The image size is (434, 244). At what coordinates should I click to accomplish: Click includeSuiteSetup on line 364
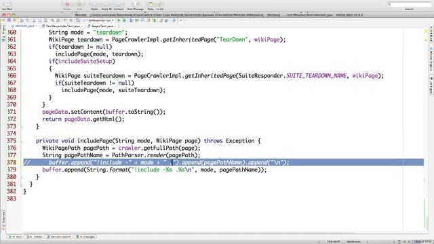(85, 61)
